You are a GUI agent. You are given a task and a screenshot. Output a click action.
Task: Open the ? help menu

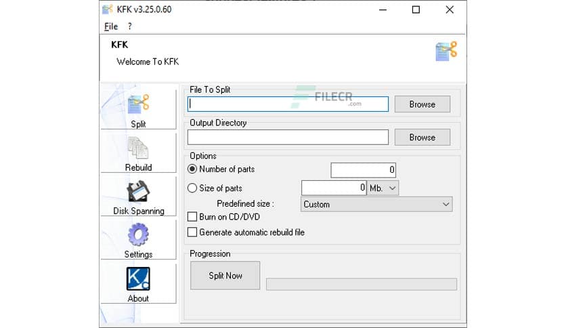click(130, 26)
